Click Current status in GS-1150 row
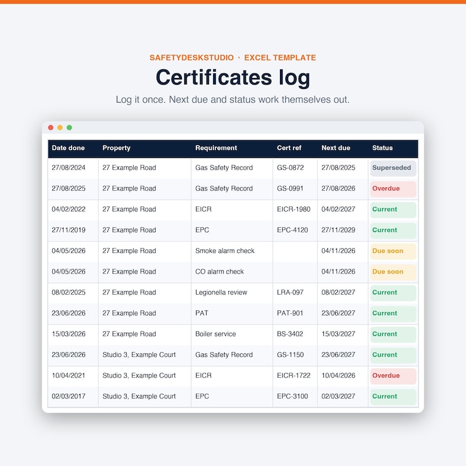 [x=393, y=356]
